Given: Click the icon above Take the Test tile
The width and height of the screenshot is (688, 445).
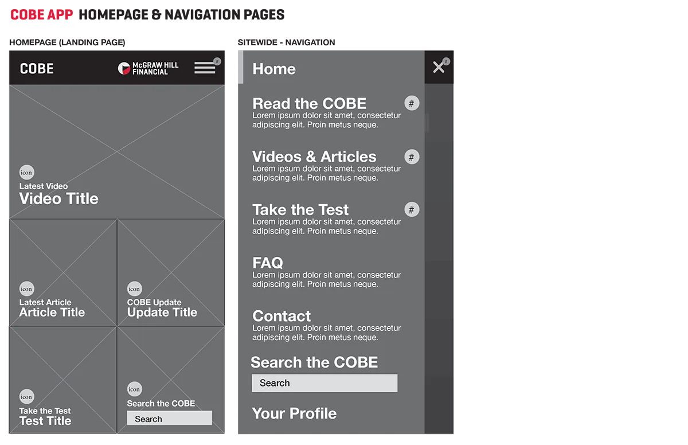Looking at the screenshot, I should [27, 397].
